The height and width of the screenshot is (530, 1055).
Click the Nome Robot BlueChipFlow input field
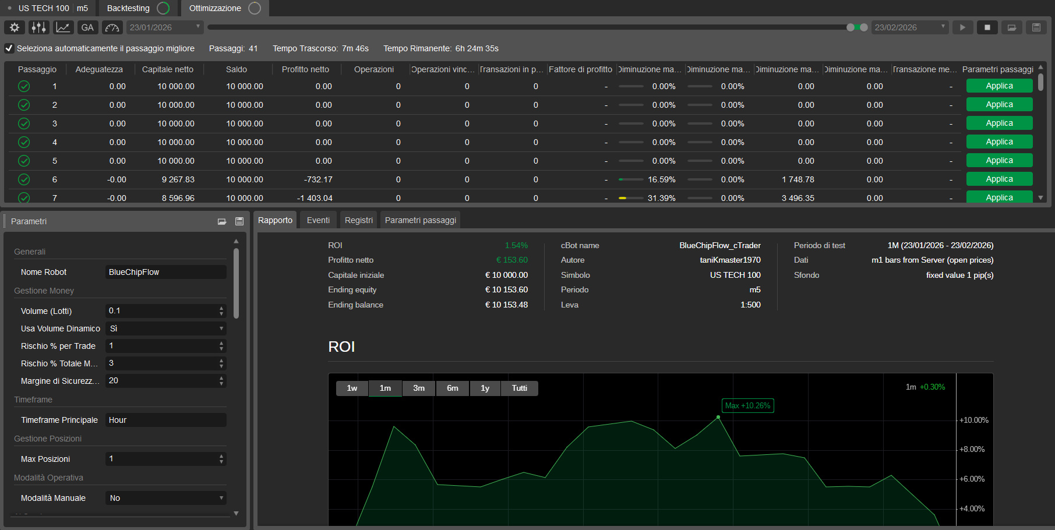(165, 271)
